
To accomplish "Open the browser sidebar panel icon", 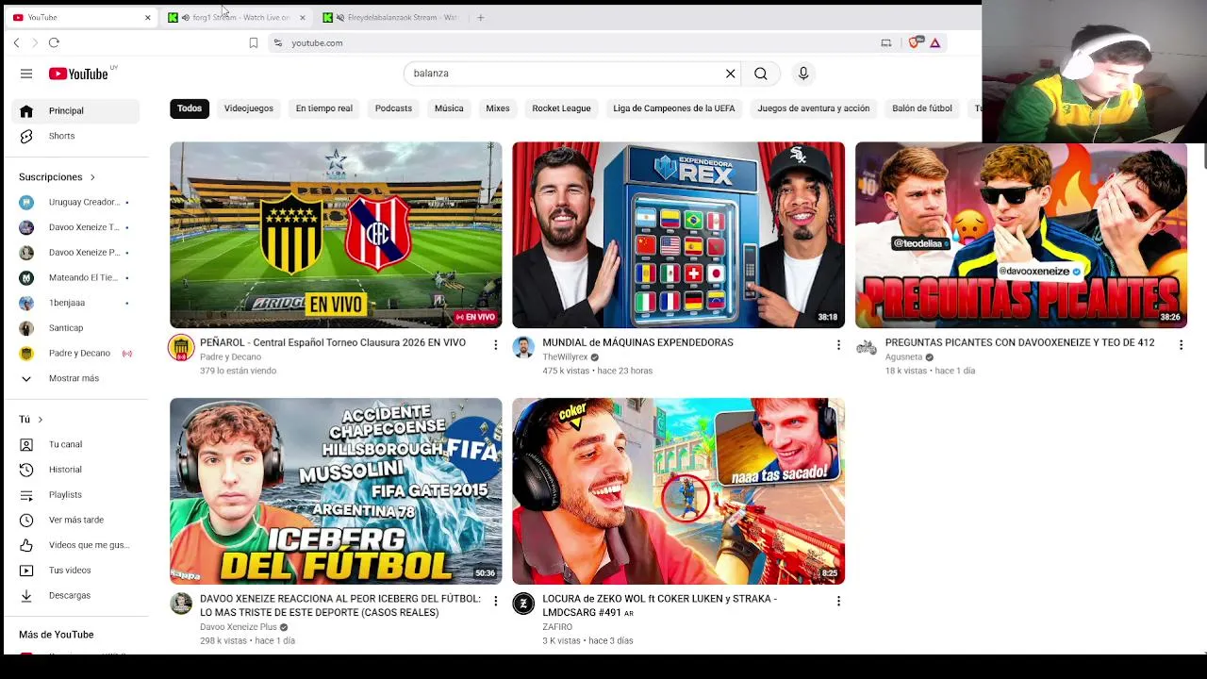I will (886, 42).
